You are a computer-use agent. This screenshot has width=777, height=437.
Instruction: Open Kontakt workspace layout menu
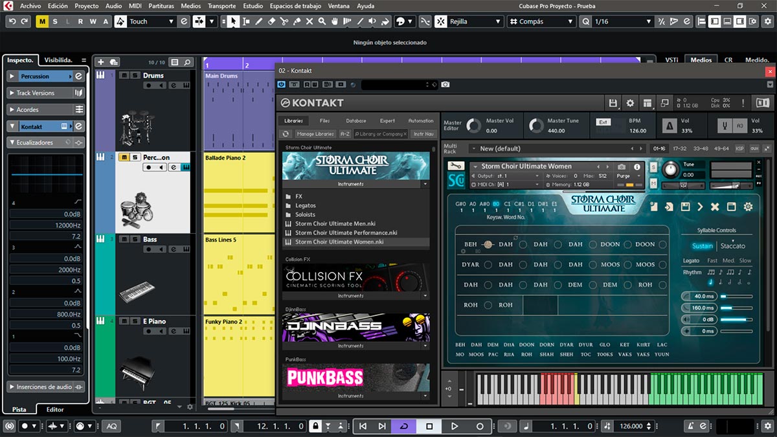point(647,103)
